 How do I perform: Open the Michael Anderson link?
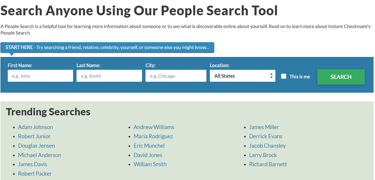pos(39,155)
